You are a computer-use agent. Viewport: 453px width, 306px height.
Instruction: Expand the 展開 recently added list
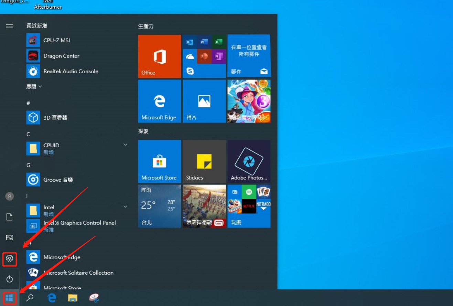[x=34, y=87]
